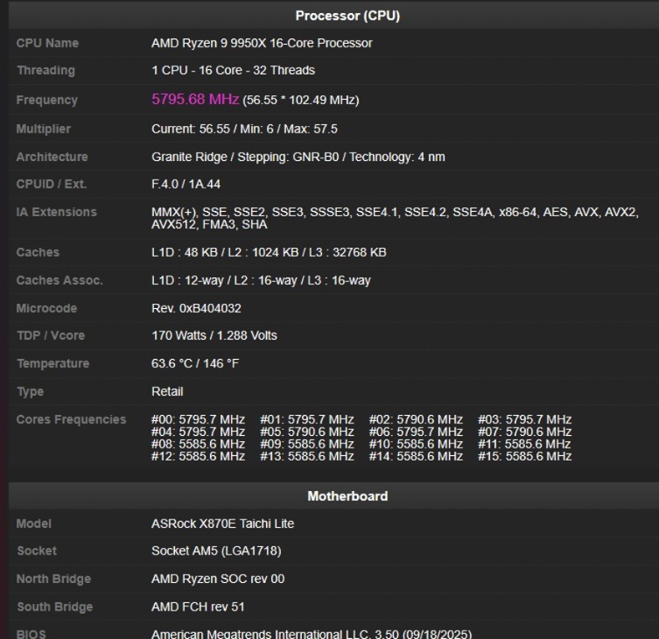Click the Threading row label
The width and height of the screenshot is (659, 639).
point(46,70)
